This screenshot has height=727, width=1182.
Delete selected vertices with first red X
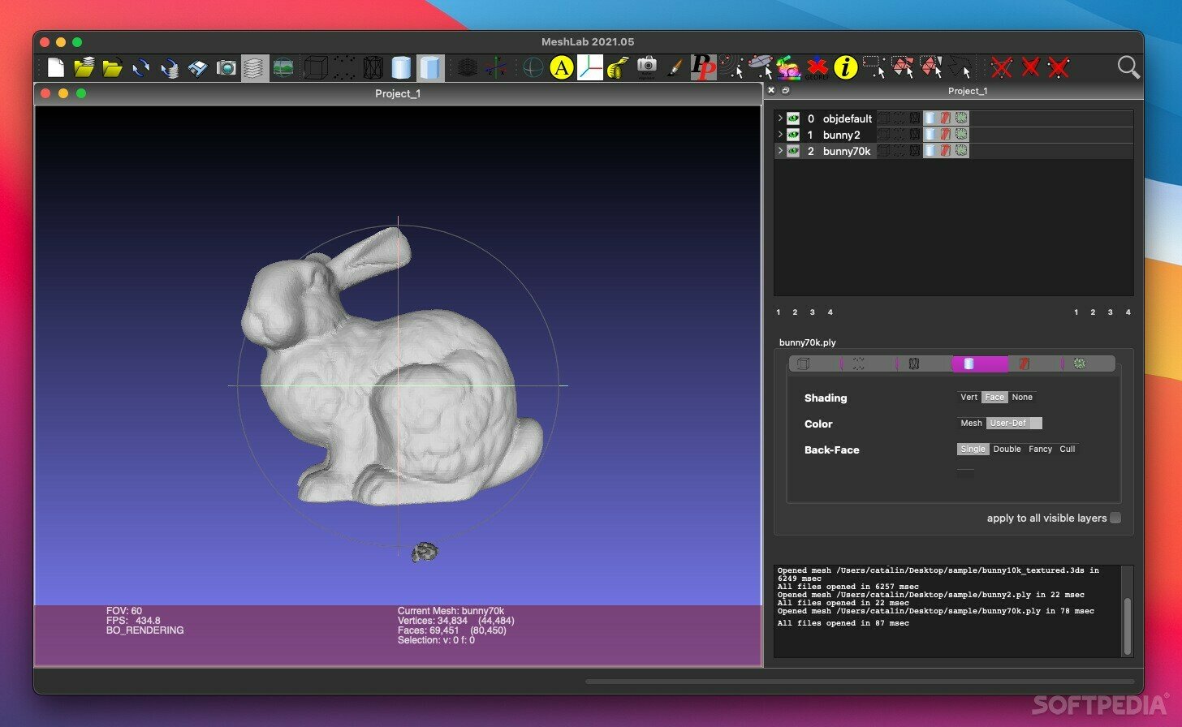tap(1002, 68)
